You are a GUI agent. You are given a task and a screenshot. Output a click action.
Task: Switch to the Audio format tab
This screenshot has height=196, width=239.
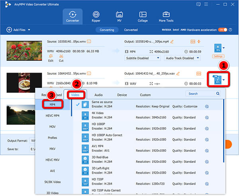point(98,95)
